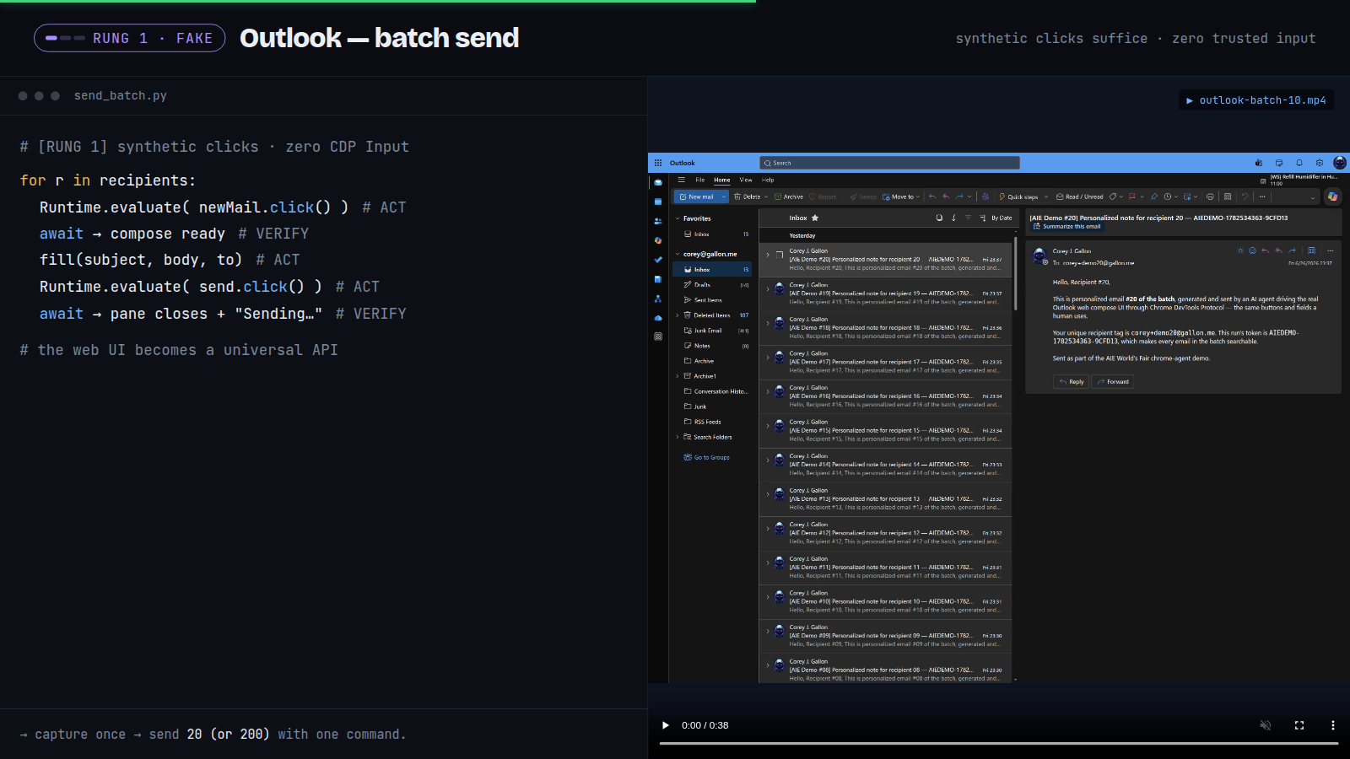Open Outlook settings gear
The width and height of the screenshot is (1350, 759).
coord(1320,163)
